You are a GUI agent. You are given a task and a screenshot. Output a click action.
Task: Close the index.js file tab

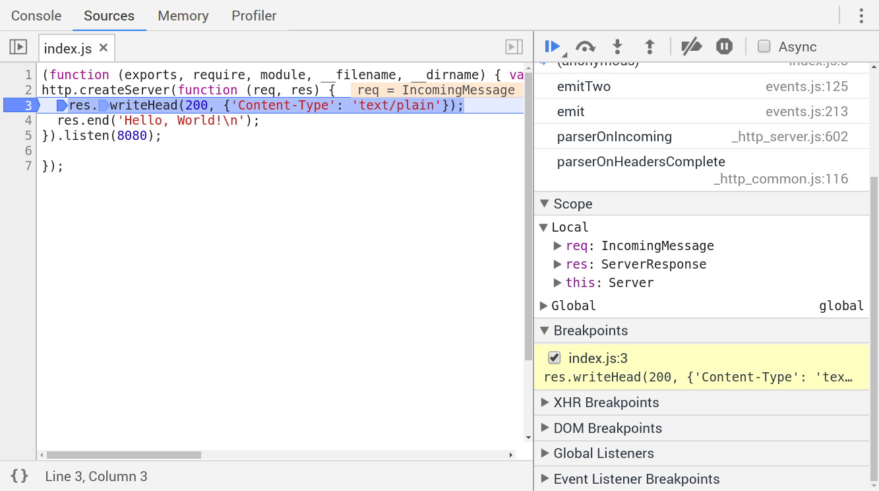point(104,48)
